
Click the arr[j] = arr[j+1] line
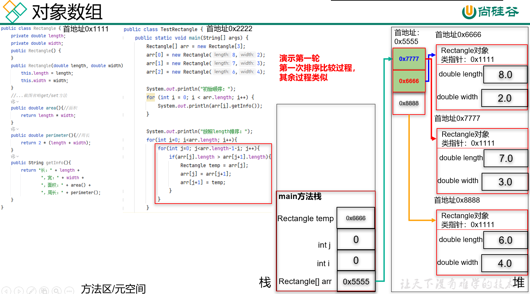(x=206, y=174)
